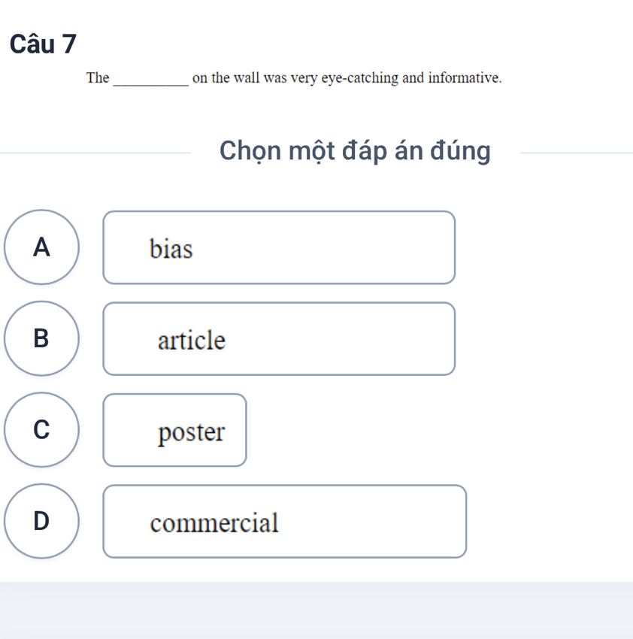The height and width of the screenshot is (639, 633).
Task: Click the blank underline in the sentence
Action: (x=151, y=85)
